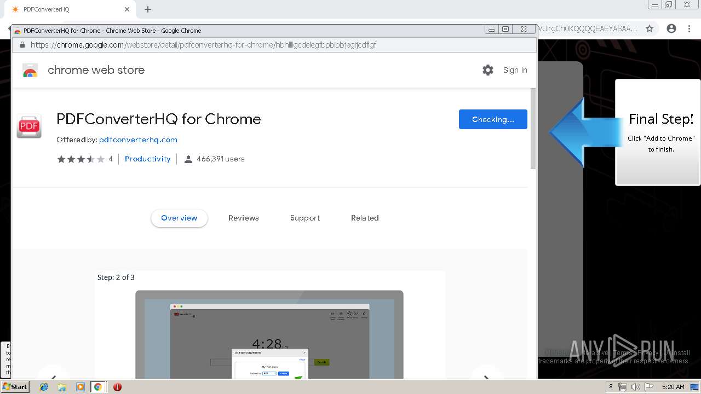Click the lock icon in popup address bar

[22, 45]
